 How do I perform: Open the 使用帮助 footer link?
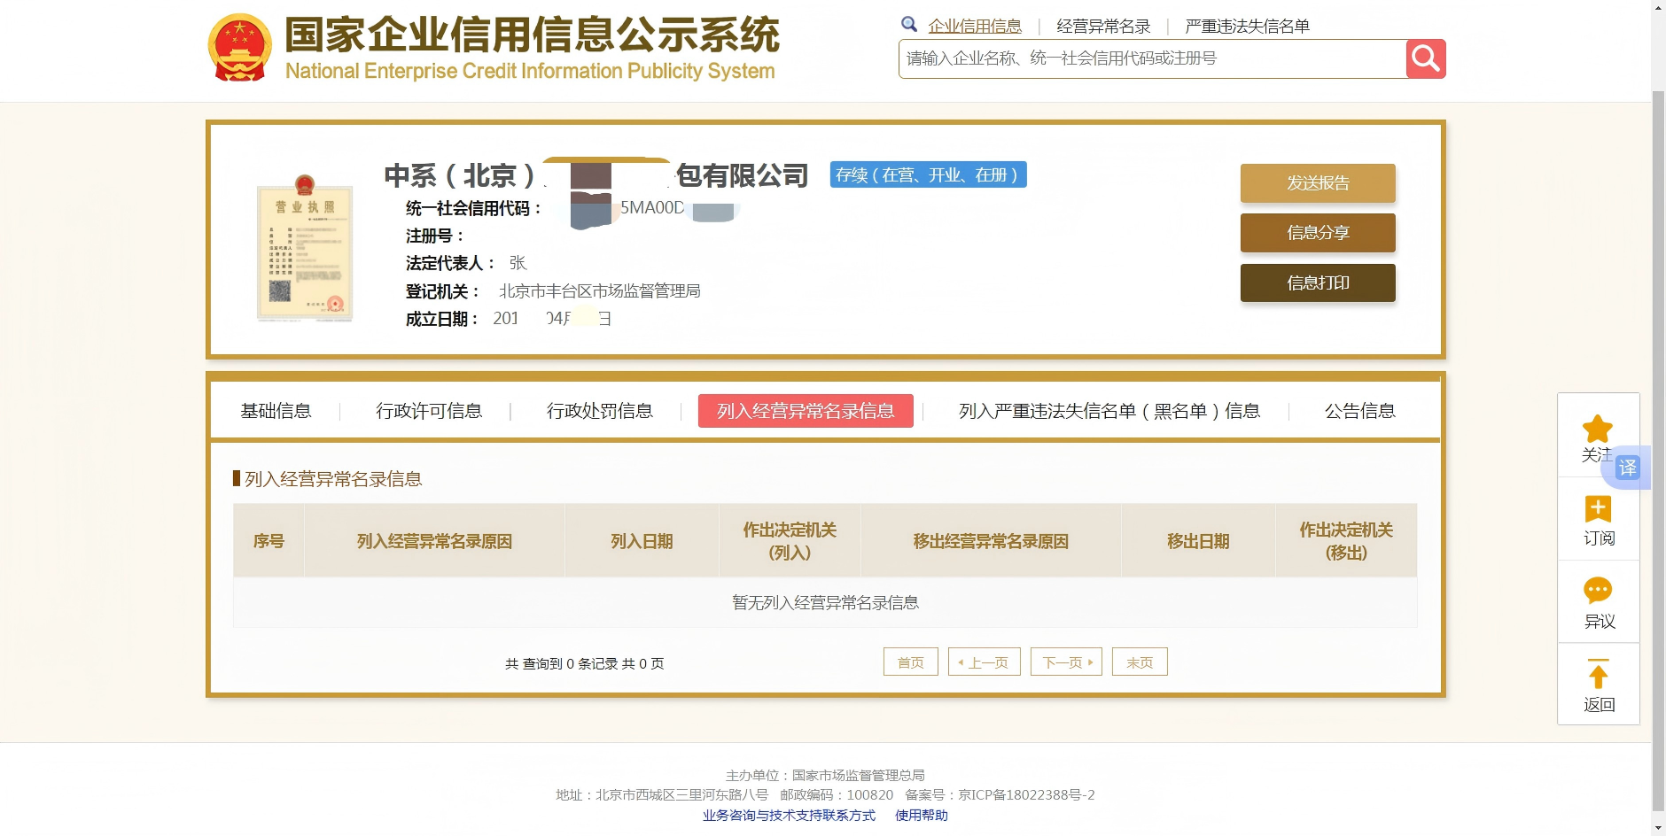point(921,816)
